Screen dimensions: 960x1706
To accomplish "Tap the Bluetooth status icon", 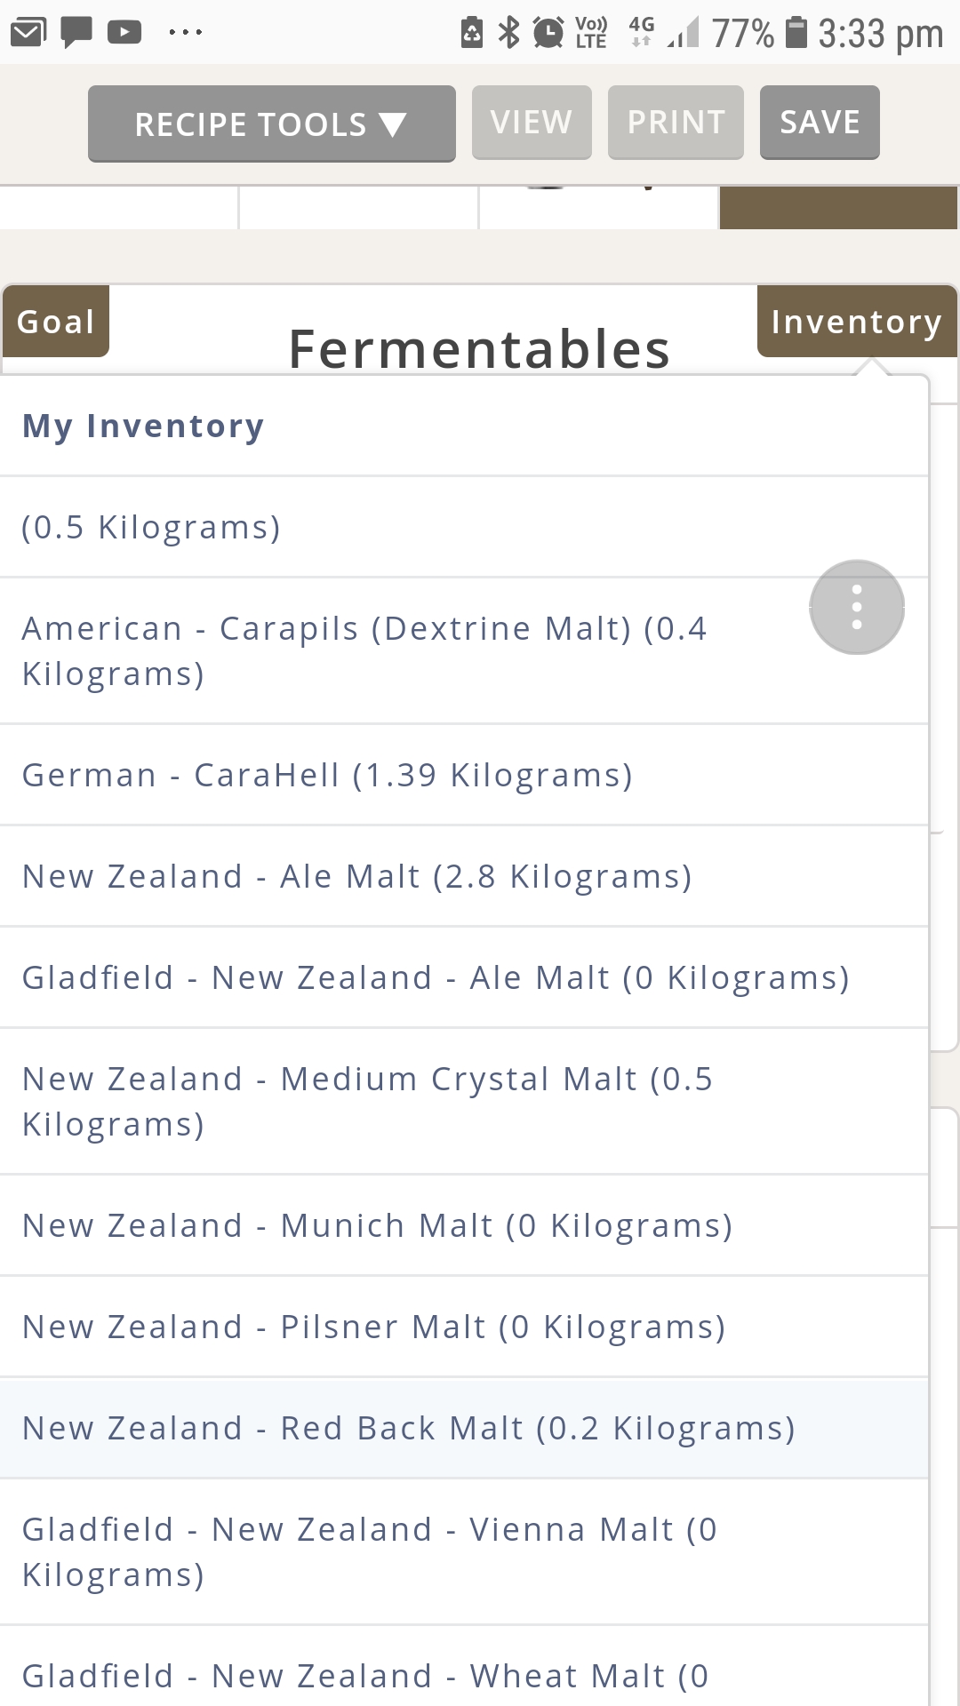I will (508, 33).
